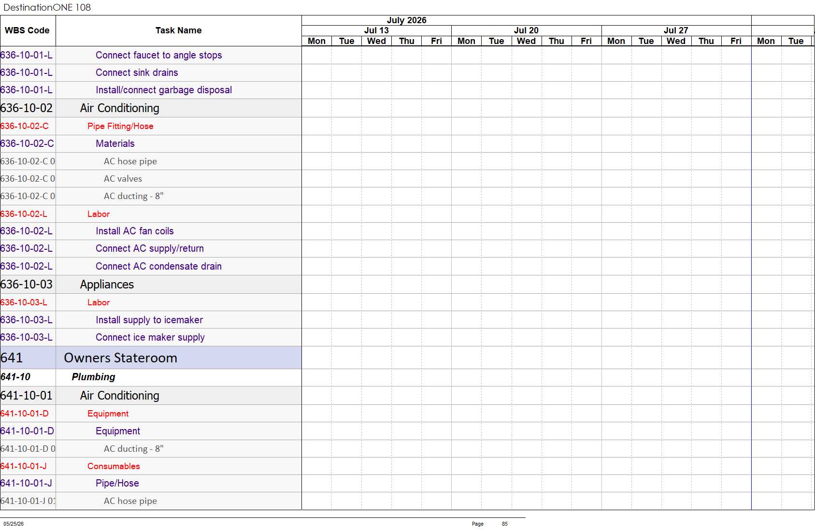Screen dimensions: 815x530
Task: Click WBS code cell '641'
Action: [x=28, y=358]
